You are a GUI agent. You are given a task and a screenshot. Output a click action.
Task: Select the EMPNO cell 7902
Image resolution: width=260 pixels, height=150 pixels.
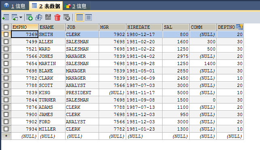point(25,122)
